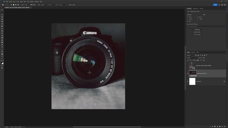This screenshot has height=128, width=228.
Task: Hide the selected smart object layer
Action: (187, 74)
